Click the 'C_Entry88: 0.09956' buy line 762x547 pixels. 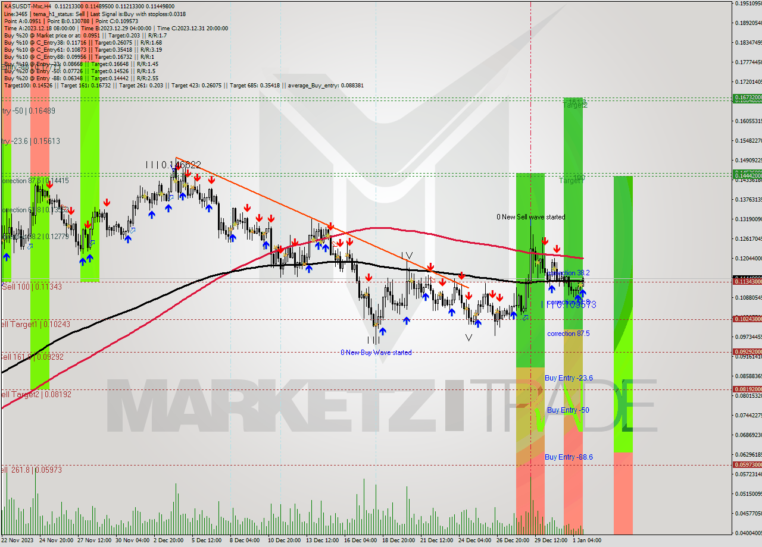[x=79, y=56]
